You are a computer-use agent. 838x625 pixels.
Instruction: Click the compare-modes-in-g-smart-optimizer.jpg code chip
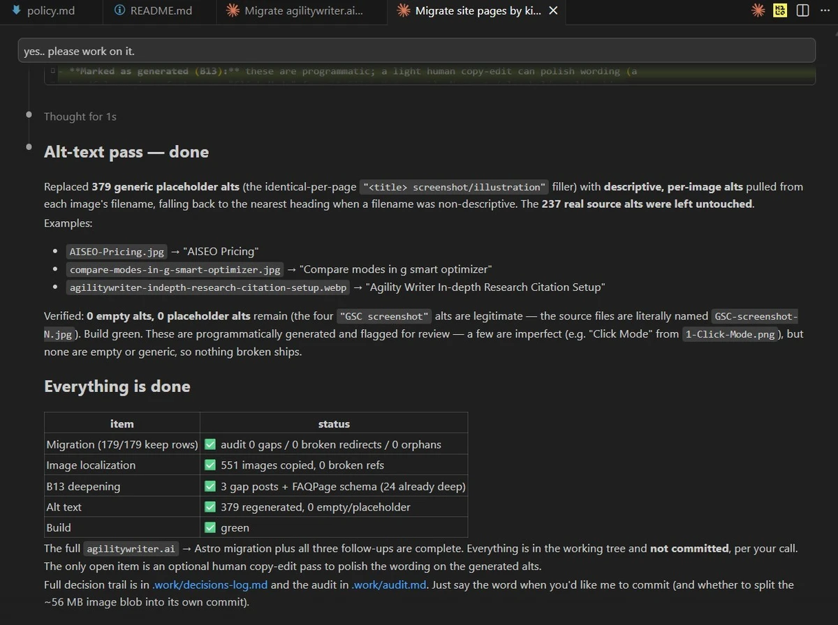click(175, 269)
